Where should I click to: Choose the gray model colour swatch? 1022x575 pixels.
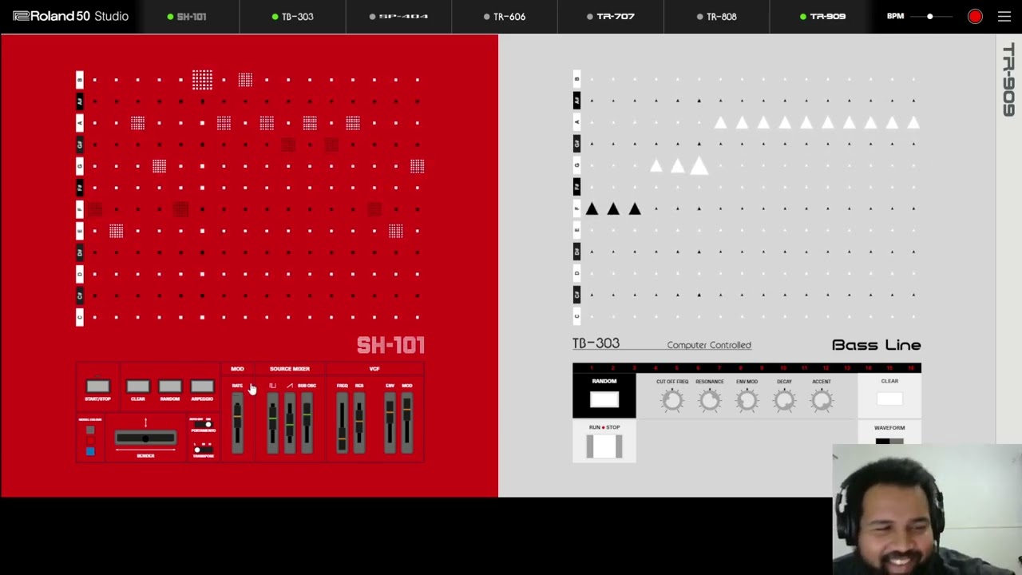(90, 430)
